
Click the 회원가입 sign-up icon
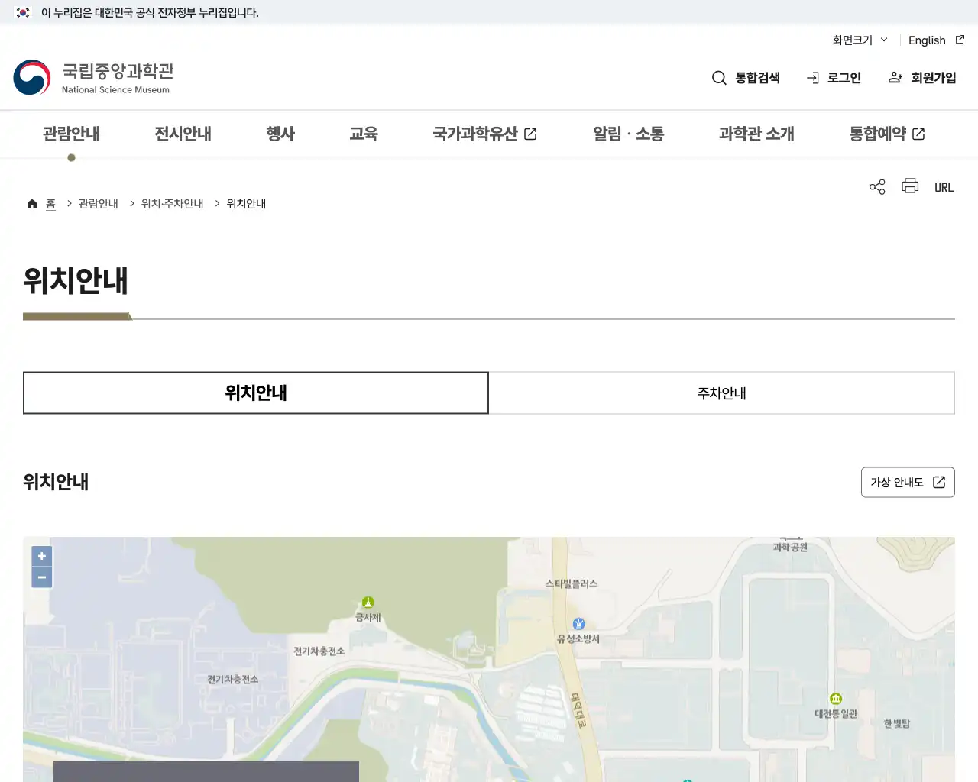(894, 77)
